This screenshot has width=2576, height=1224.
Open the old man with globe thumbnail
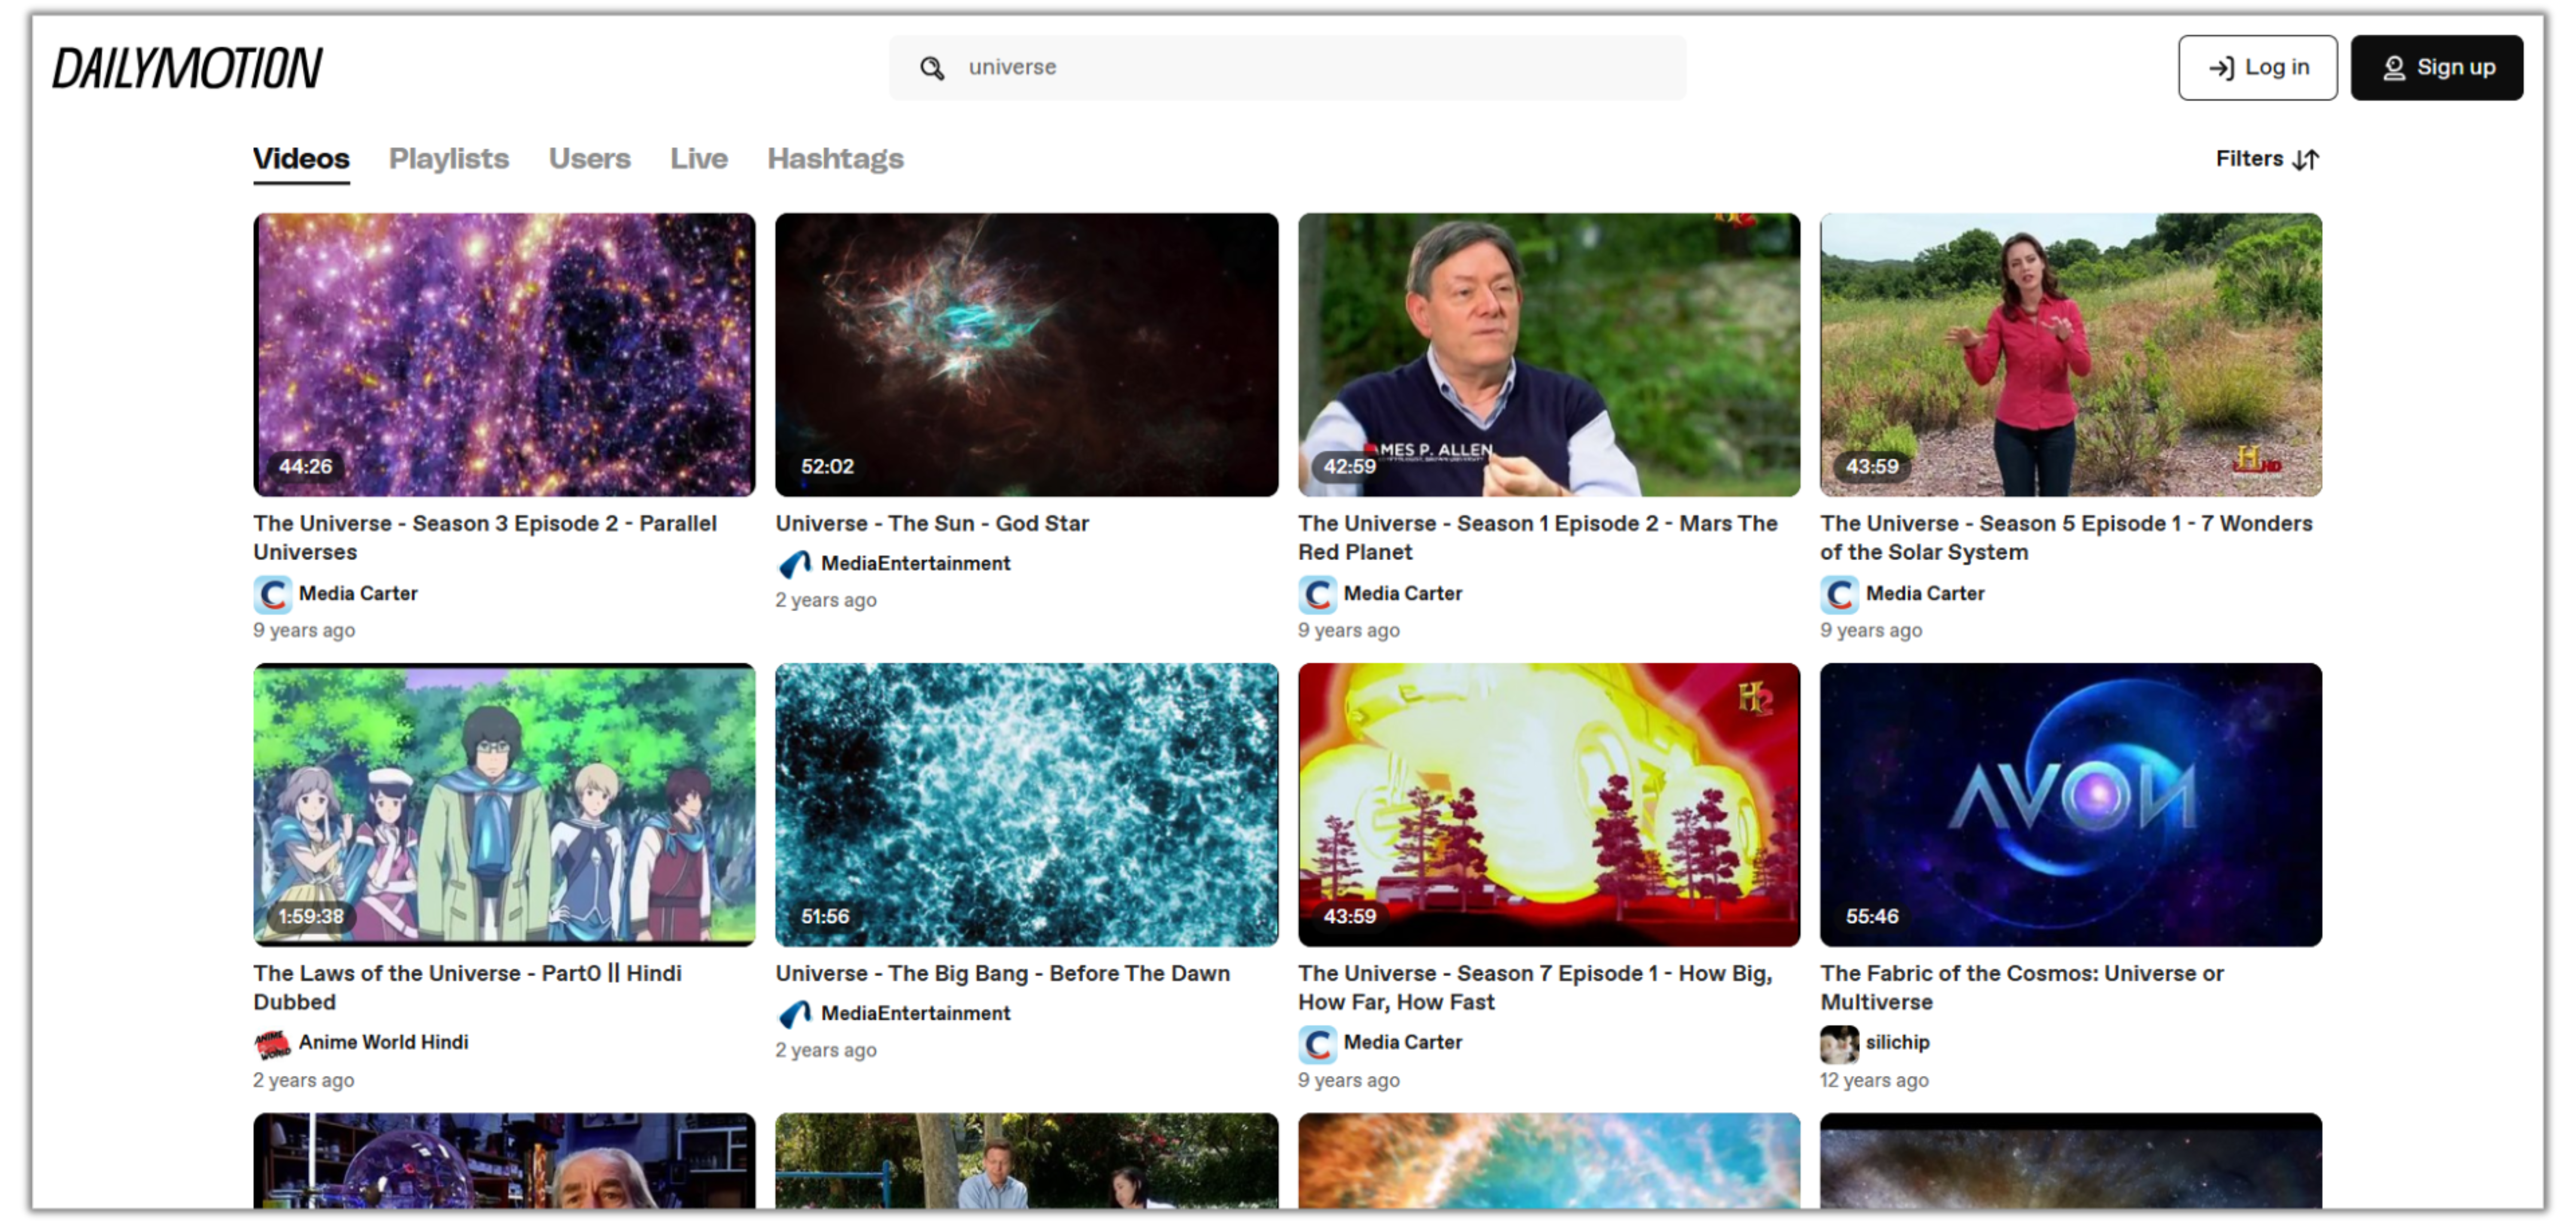click(504, 1160)
